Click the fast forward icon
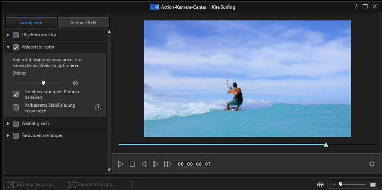382x190 pixels. (x=168, y=164)
